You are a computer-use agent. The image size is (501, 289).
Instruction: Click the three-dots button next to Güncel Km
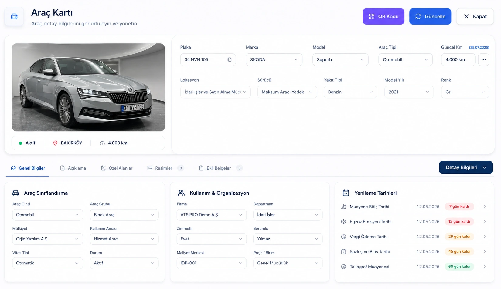(483, 60)
